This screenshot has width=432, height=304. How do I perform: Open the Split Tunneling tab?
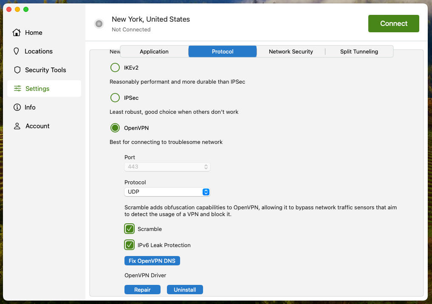(x=359, y=51)
